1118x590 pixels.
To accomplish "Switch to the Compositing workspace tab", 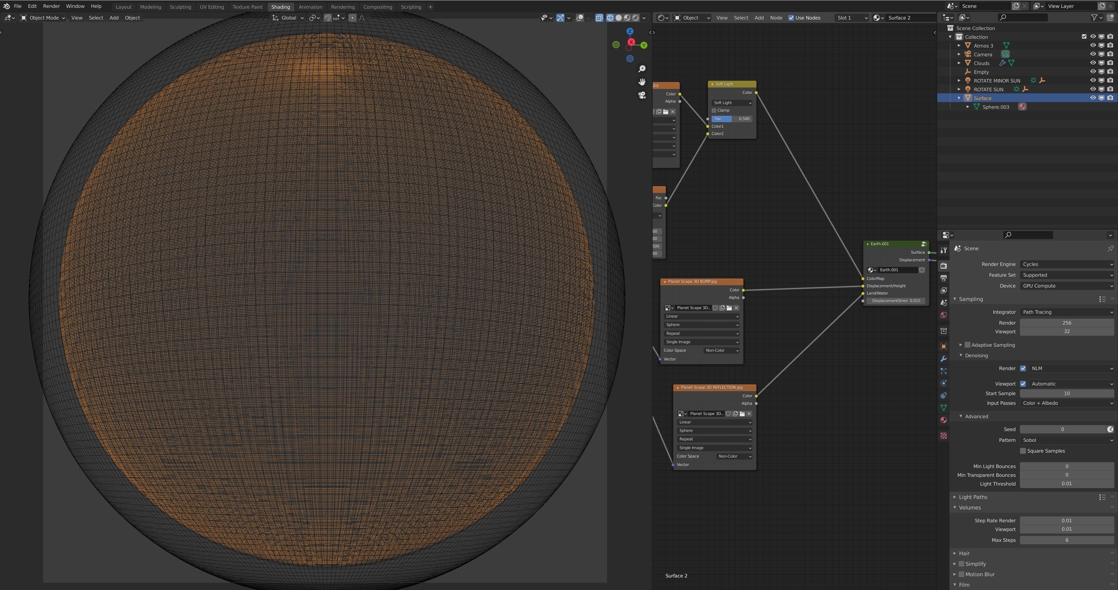I will (378, 7).
